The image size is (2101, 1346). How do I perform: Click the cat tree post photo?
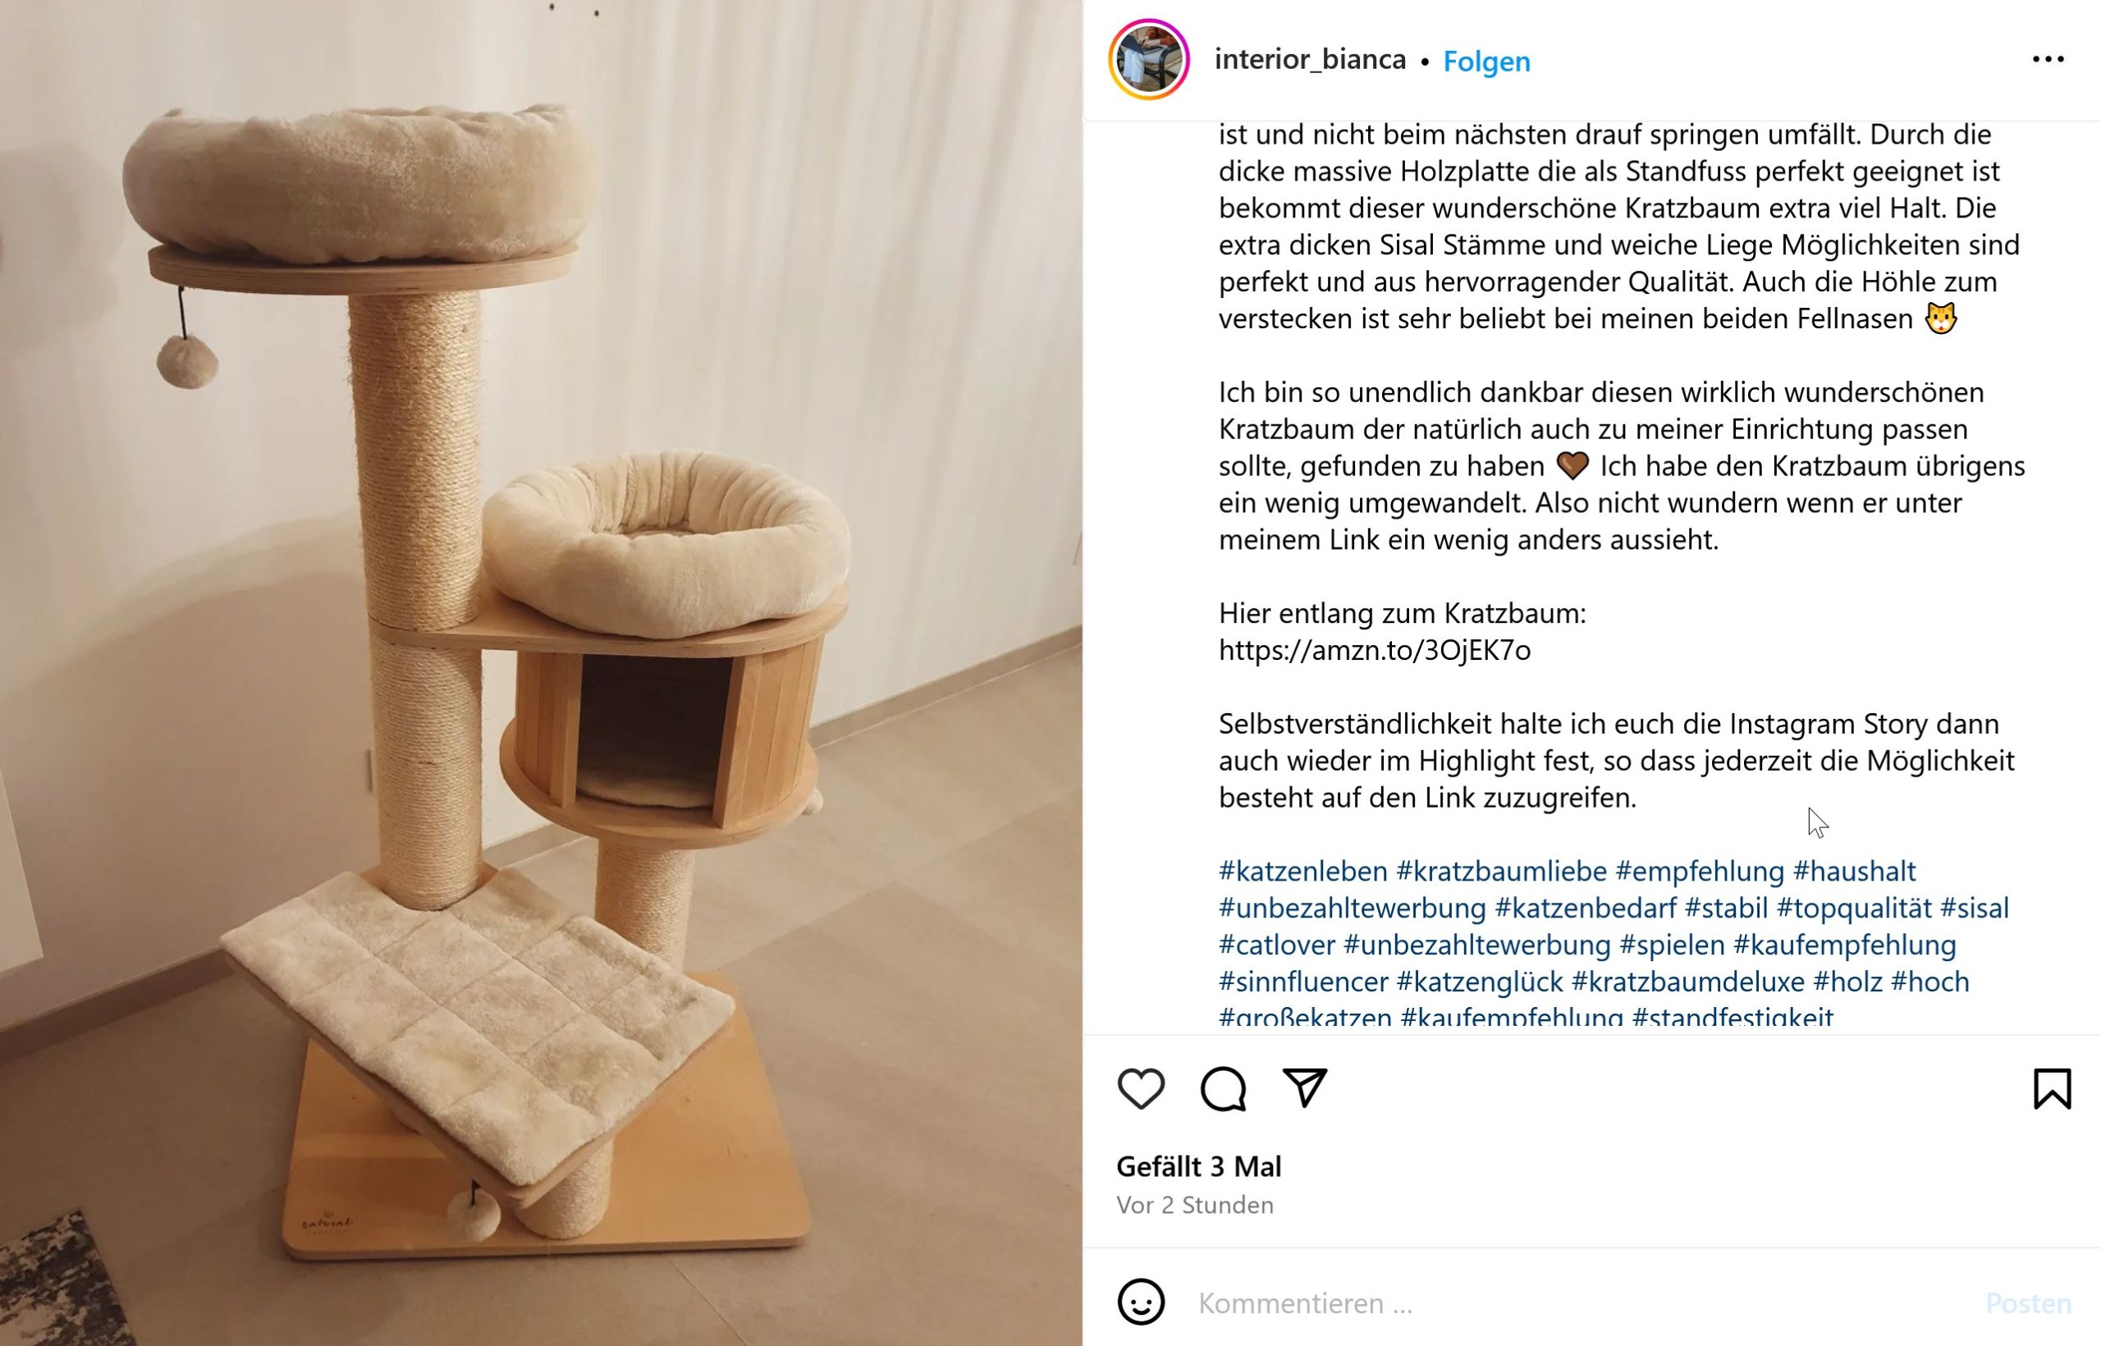(x=541, y=673)
